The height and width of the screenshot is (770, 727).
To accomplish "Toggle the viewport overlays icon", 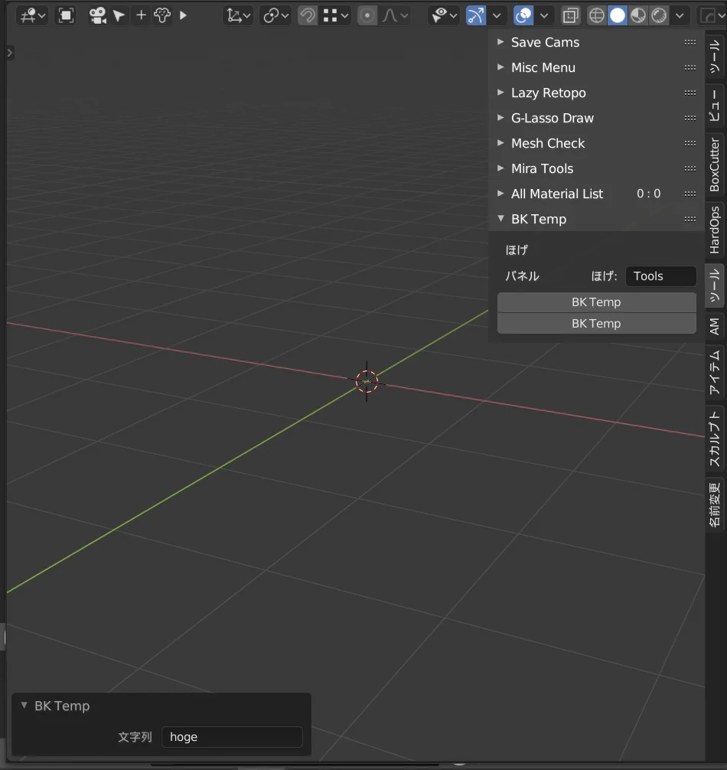I will point(523,15).
